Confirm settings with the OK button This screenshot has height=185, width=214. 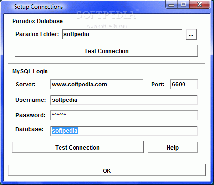click(107, 171)
